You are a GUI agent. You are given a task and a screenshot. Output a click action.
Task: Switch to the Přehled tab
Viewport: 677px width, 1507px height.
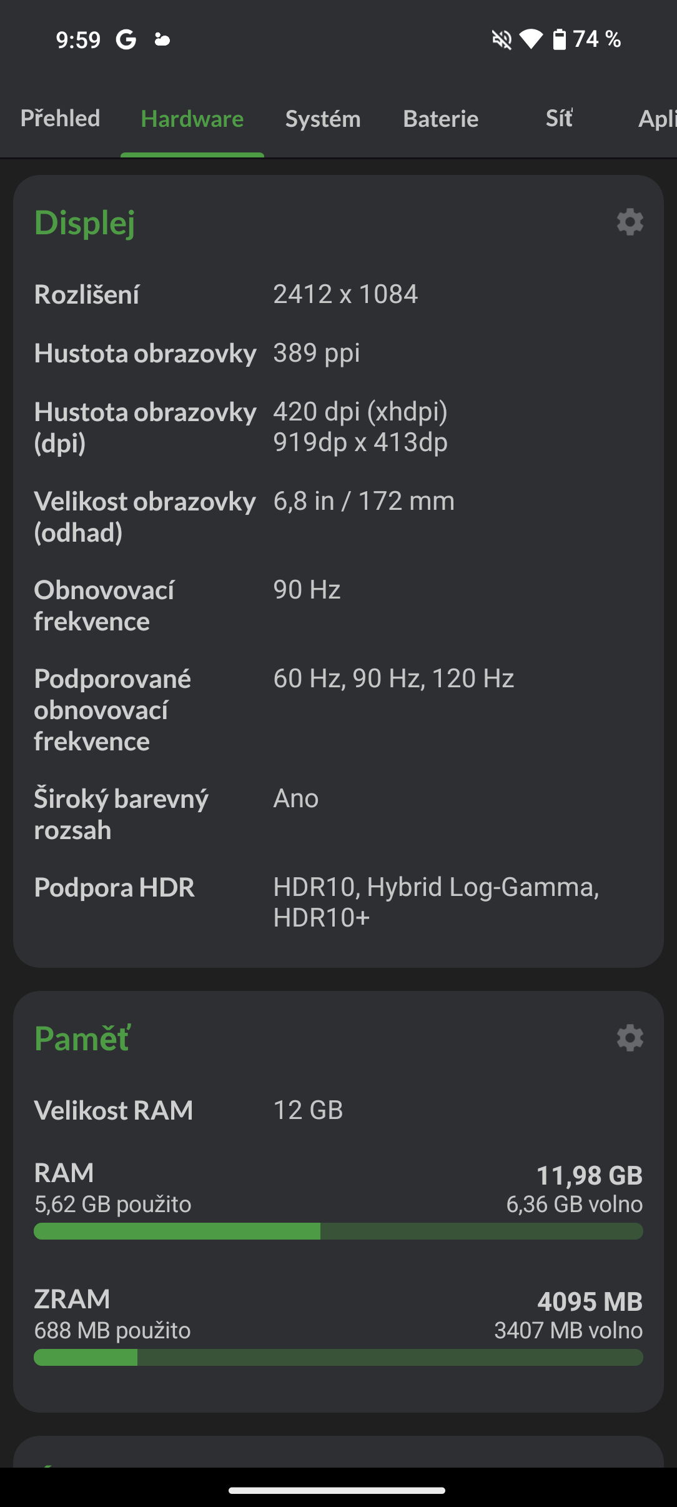(61, 119)
